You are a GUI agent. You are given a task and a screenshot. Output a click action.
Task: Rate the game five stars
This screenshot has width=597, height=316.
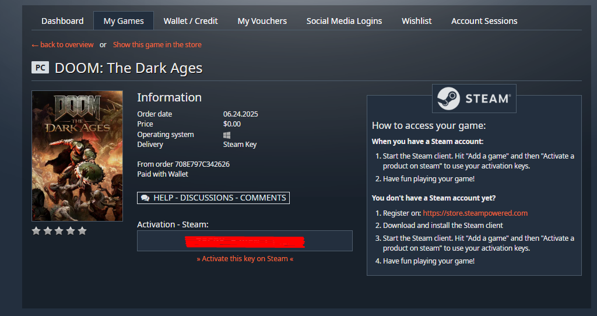(82, 231)
